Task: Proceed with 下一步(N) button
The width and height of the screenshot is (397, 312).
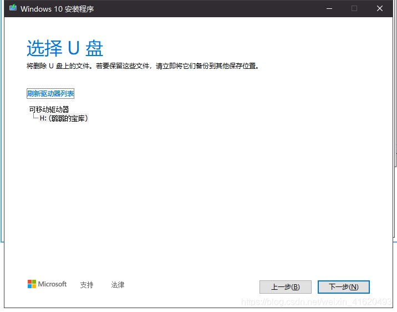Action: coord(344,287)
